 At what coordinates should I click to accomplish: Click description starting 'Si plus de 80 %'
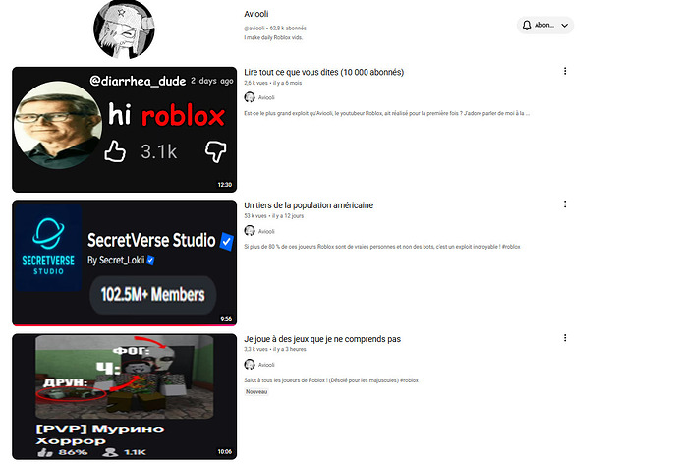click(x=382, y=247)
